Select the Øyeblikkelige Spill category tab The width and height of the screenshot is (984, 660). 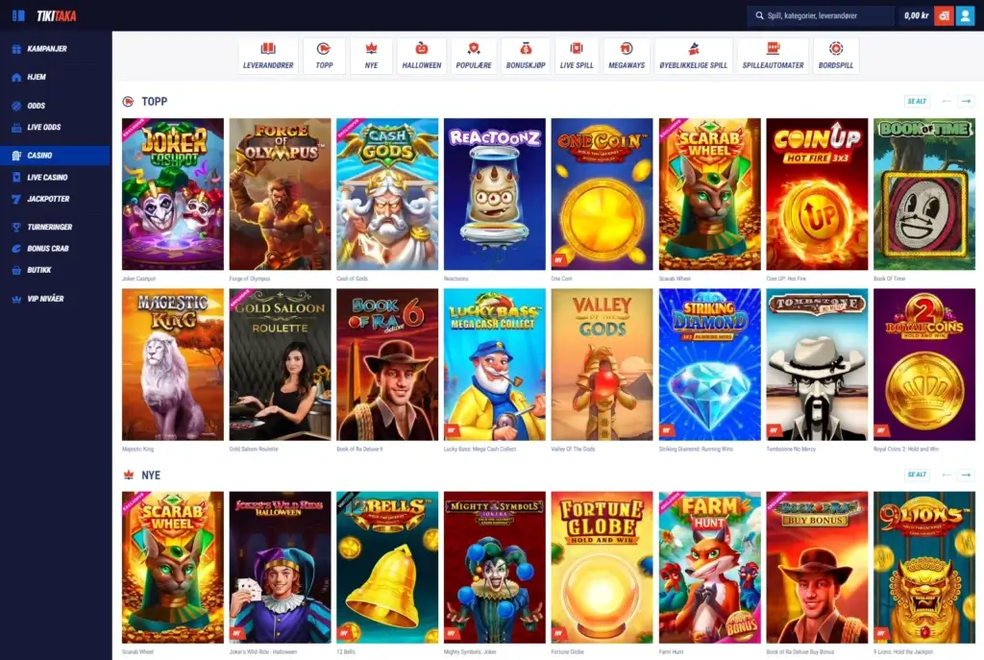(x=694, y=56)
